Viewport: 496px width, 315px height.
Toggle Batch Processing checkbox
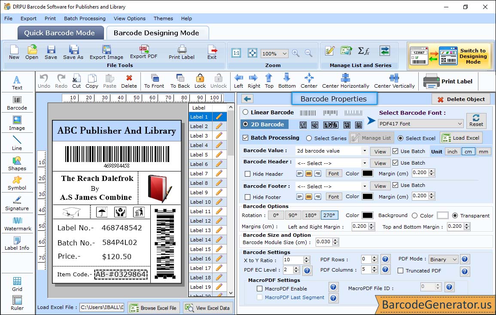click(246, 138)
